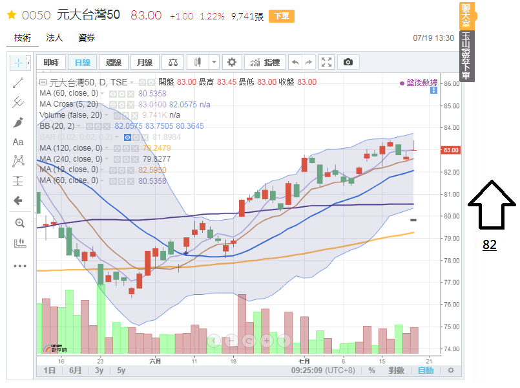Screen dimensions: 520x388
Task: Toggle the 自動 auto scale
Action: [x=426, y=371]
